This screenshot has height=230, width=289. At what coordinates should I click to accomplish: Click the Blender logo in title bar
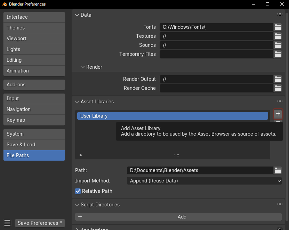pos(5,4)
